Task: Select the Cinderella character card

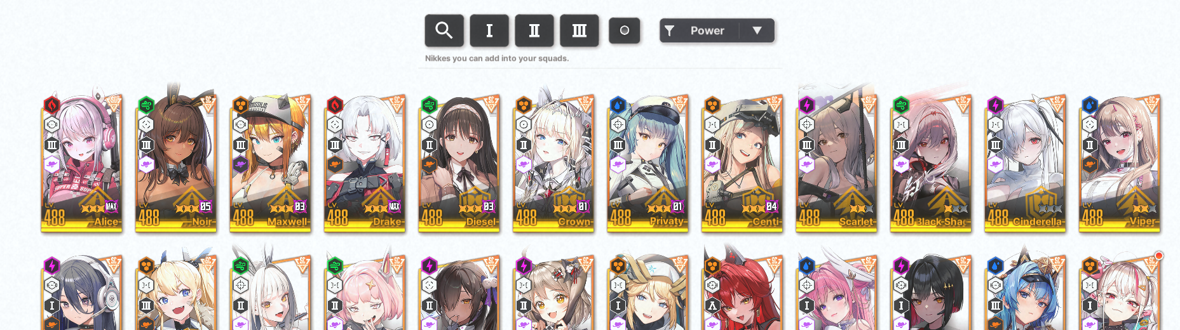Action: coord(1025,162)
